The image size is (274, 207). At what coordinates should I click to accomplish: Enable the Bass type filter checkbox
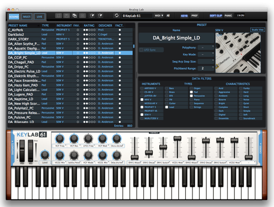pyautogui.click(x=167, y=88)
